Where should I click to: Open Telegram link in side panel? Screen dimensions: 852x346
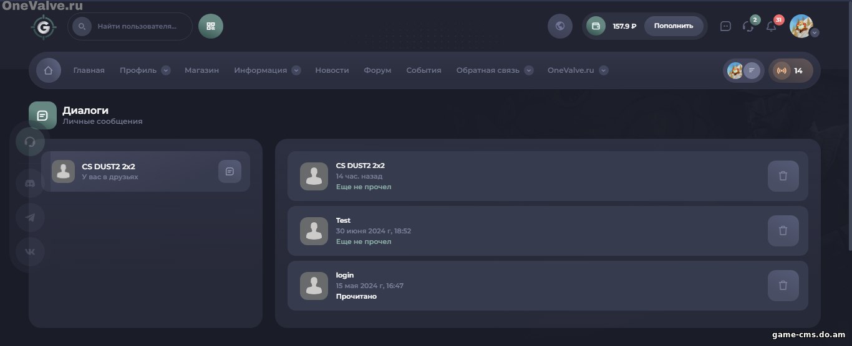[30, 218]
